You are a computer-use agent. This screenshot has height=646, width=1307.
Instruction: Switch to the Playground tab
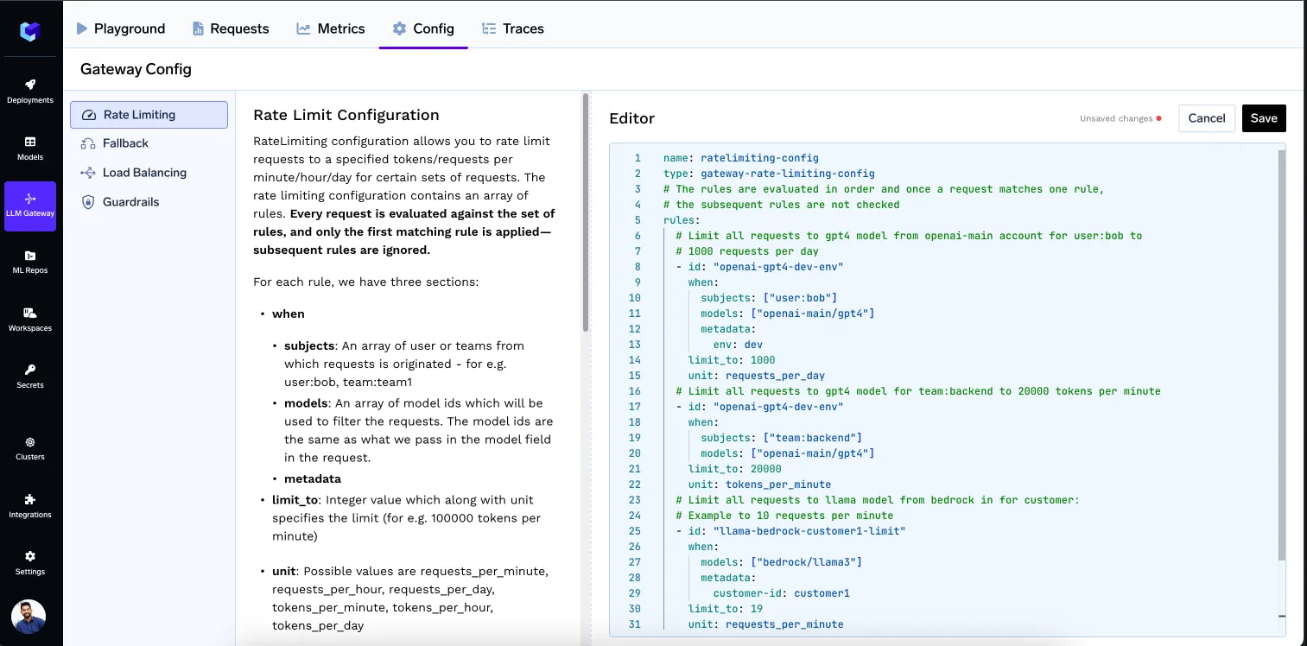(x=120, y=28)
